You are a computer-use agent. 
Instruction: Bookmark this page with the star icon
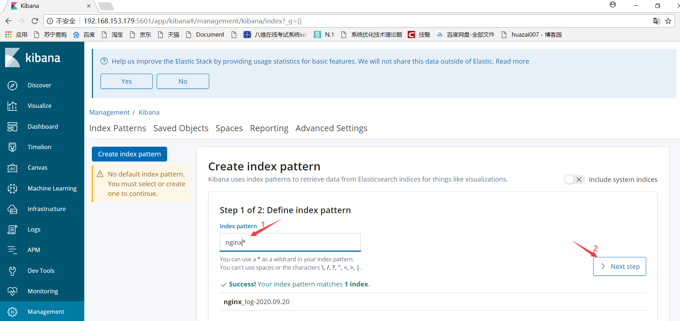(x=668, y=21)
